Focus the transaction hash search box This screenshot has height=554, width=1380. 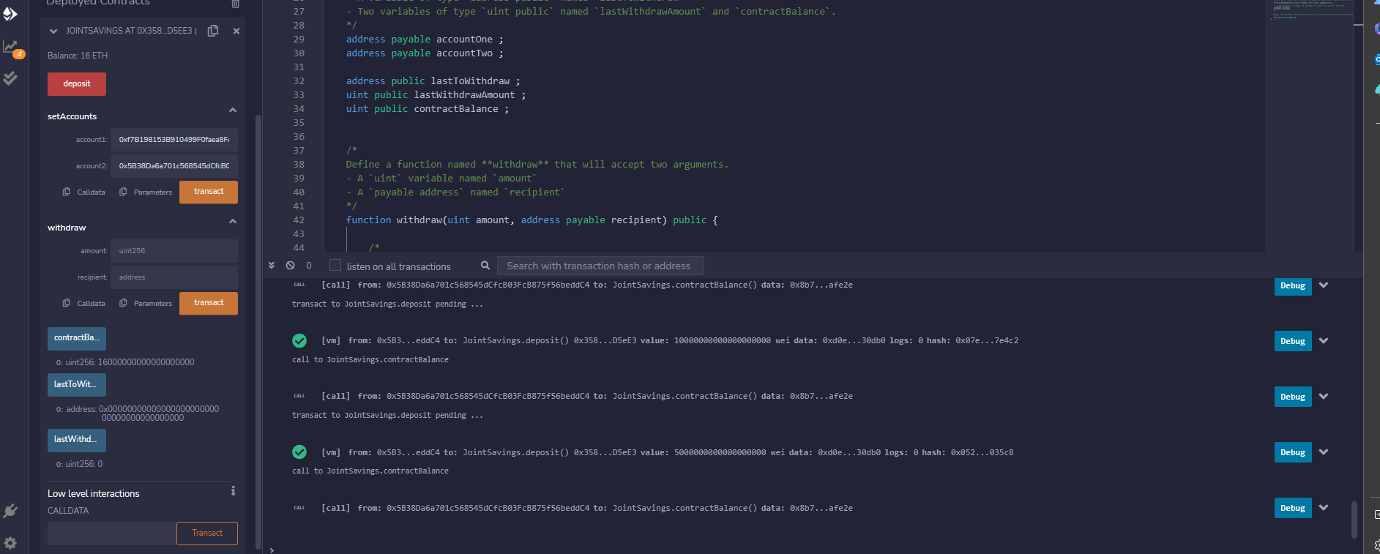[600, 266]
